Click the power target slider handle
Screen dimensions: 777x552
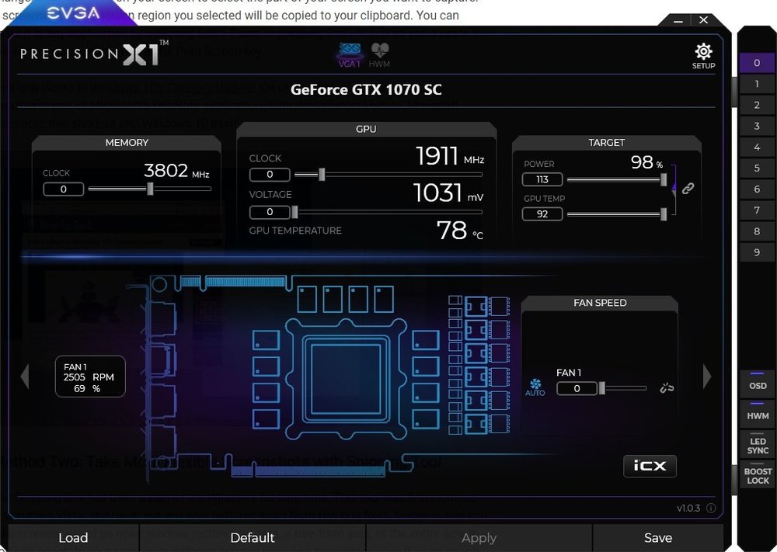coord(664,179)
